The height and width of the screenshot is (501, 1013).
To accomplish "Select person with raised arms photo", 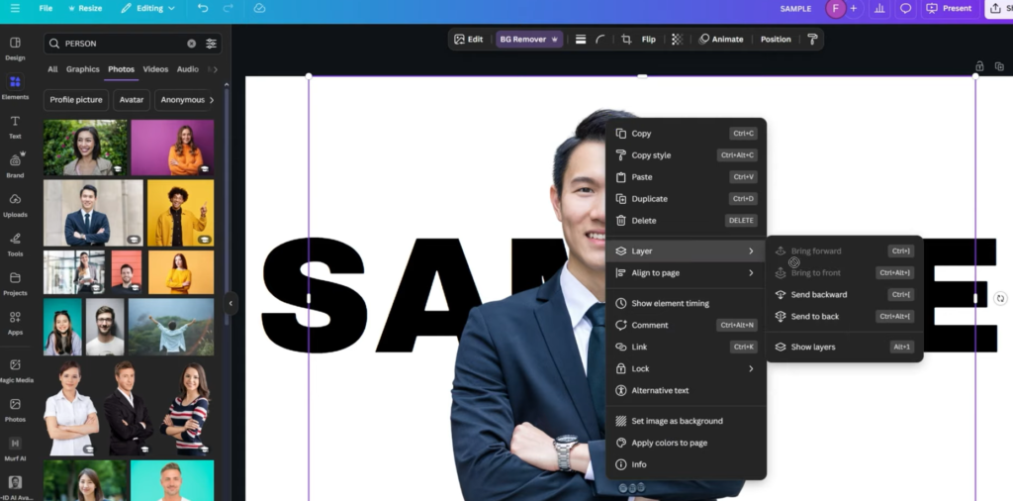I will [x=170, y=327].
